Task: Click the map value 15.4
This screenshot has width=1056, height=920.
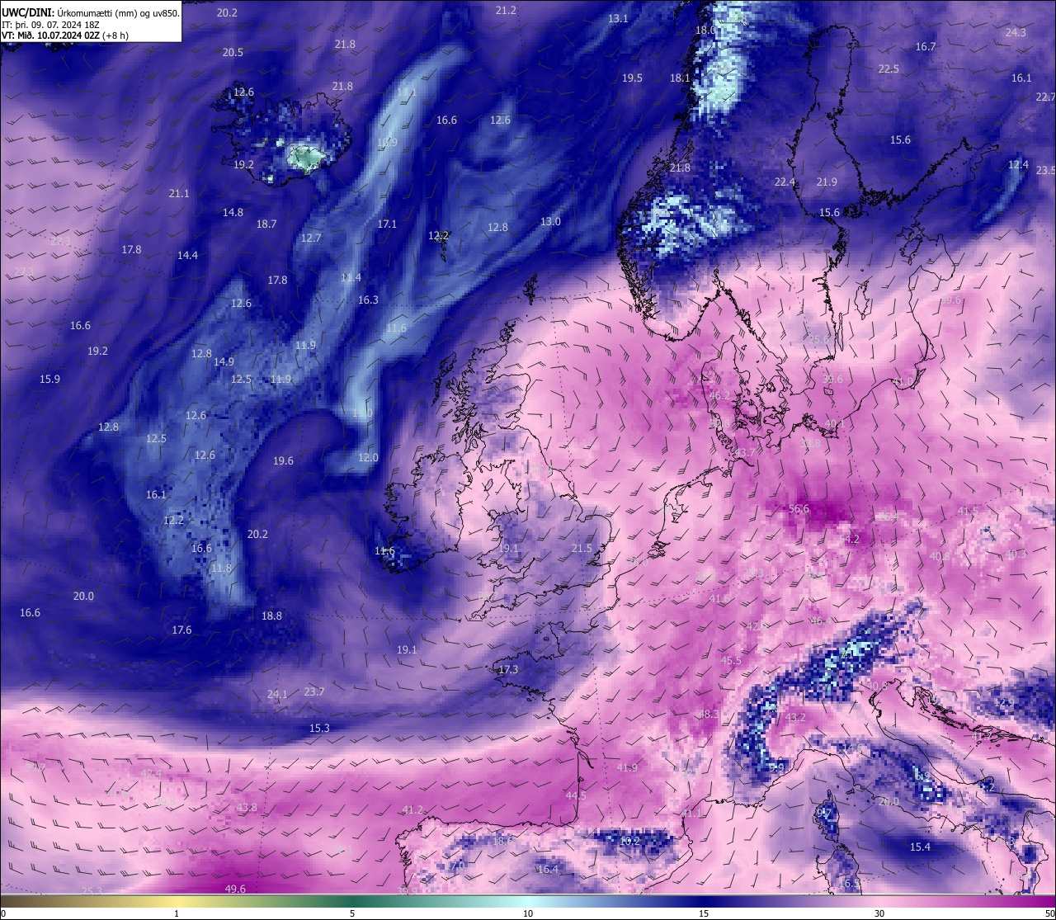Action: coord(920,847)
